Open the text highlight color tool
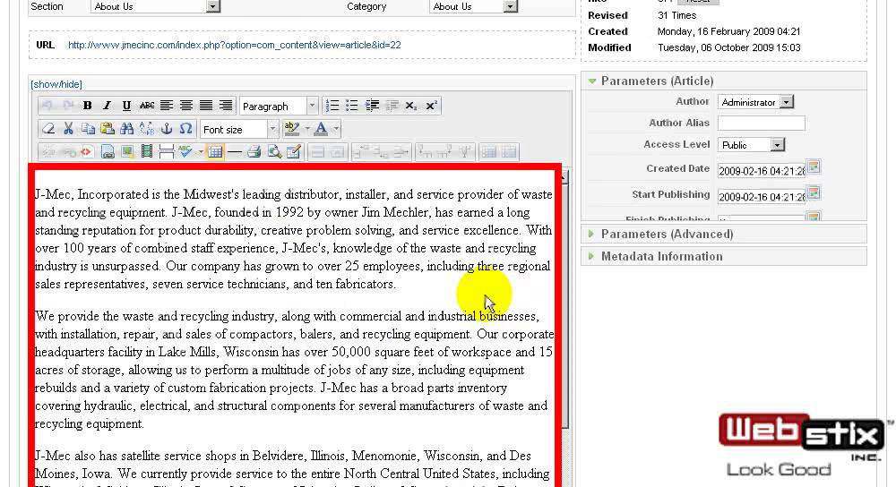 (291, 129)
